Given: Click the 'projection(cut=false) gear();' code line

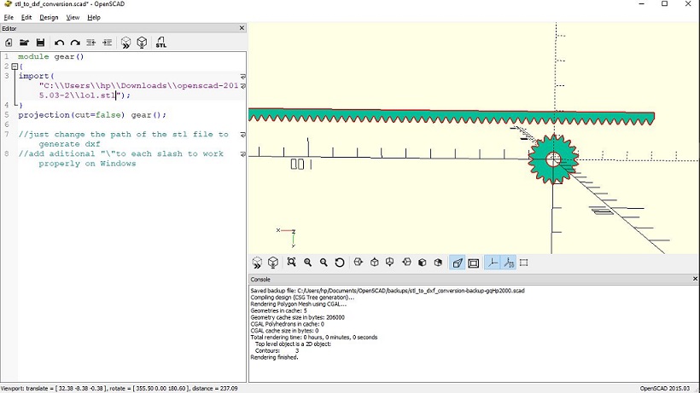Looking at the screenshot, I should 92,115.
